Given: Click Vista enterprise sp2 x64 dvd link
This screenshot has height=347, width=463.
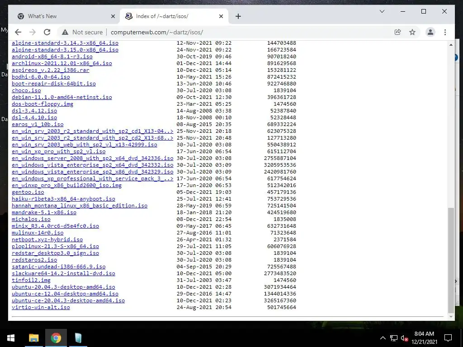Looking at the screenshot, I should pyautogui.click(x=92, y=165).
